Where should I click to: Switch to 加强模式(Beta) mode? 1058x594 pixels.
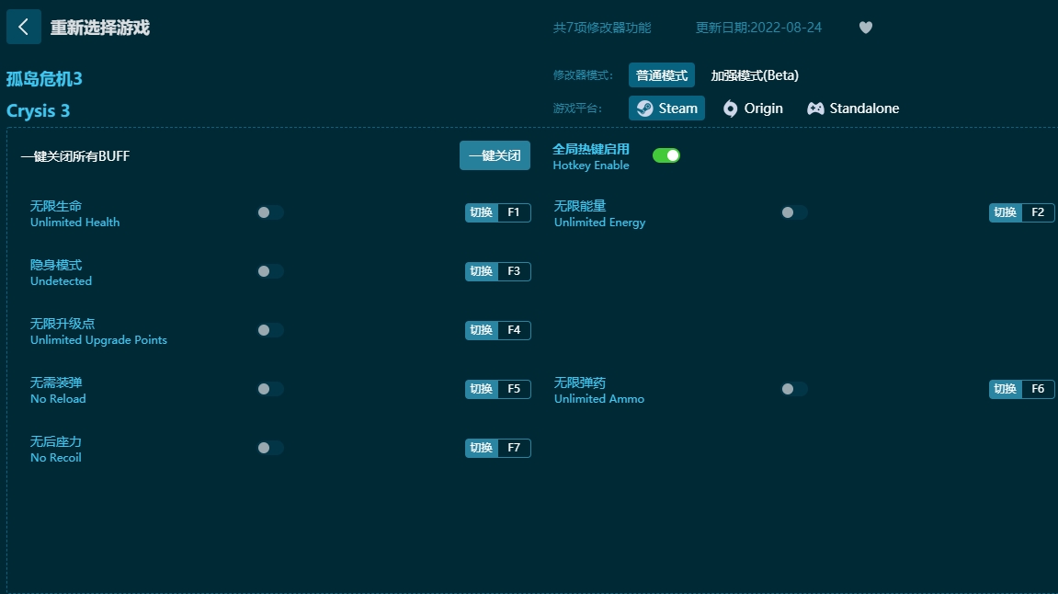point(755,74)
